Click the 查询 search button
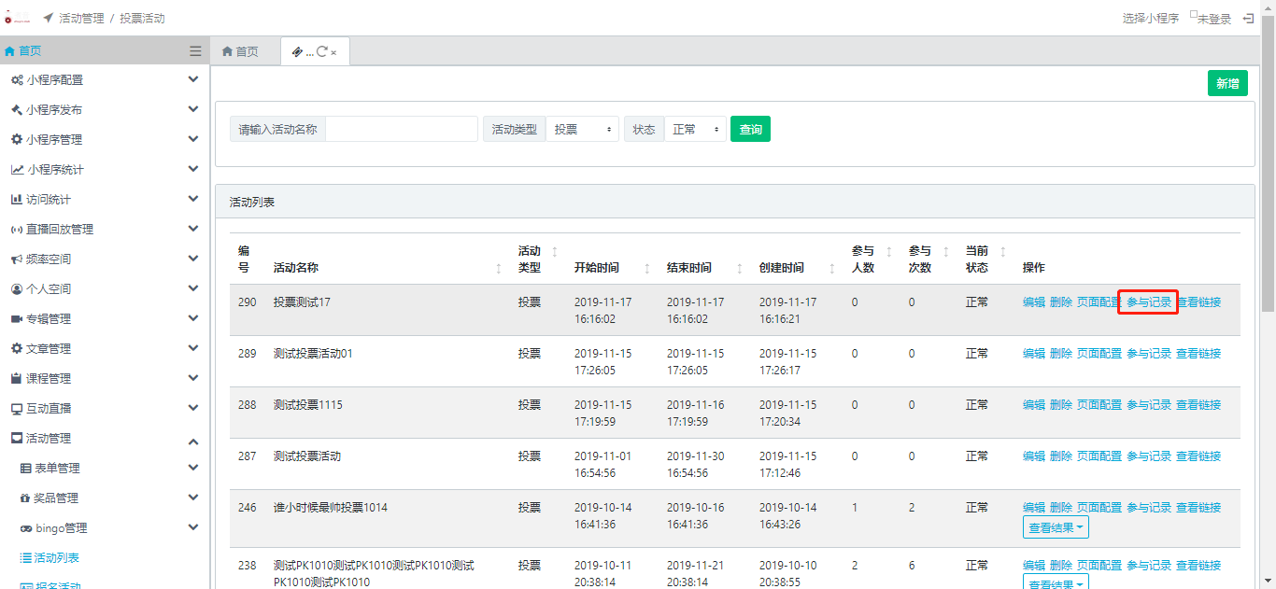The image size is (1276, 589). coord(750,130)
